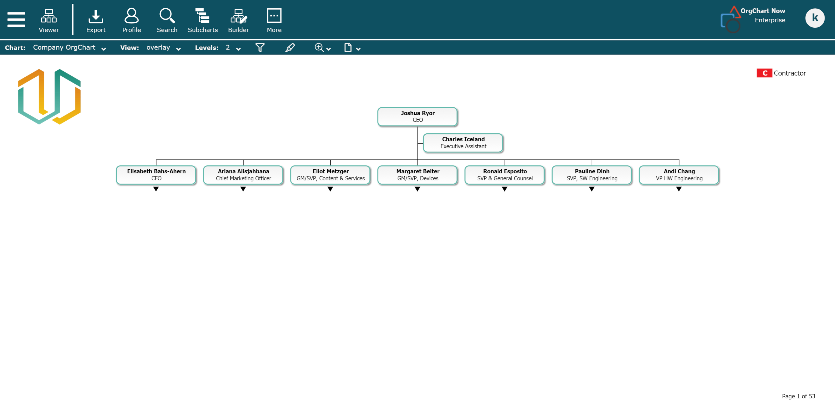Open the user account avatar k
835x414 pixels.
click(815, 18)
